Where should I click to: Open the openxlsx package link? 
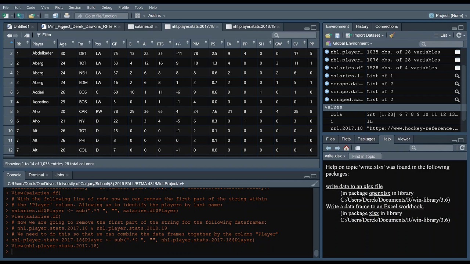click(x=380, y=193)
